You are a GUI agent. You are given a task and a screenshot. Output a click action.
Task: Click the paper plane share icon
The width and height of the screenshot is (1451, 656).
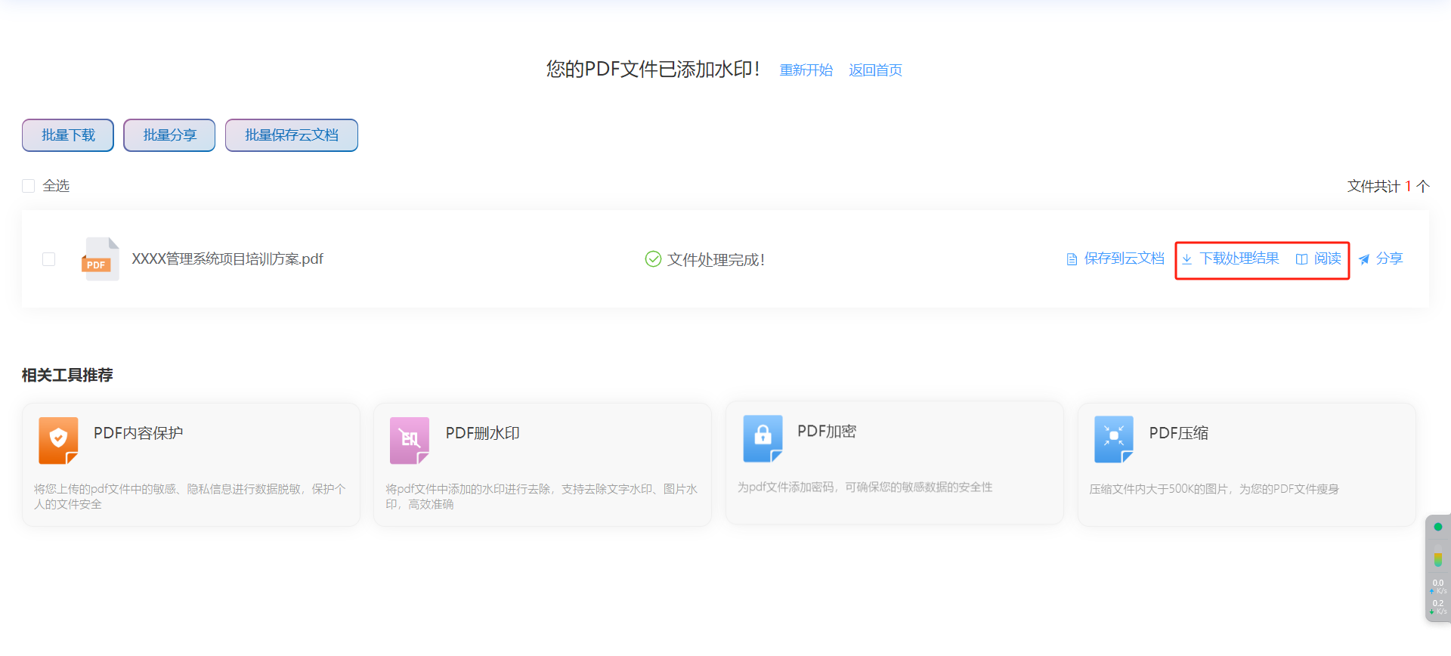pos(1364,259)
